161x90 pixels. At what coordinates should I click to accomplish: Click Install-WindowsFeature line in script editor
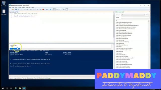point(24,16)
